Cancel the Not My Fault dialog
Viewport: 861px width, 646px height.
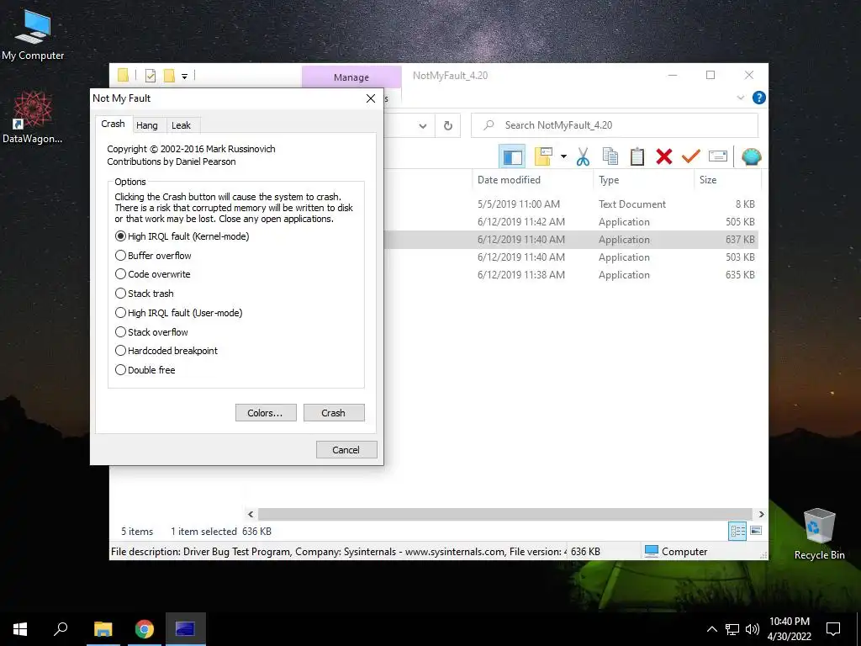click(x=346, y=450)
